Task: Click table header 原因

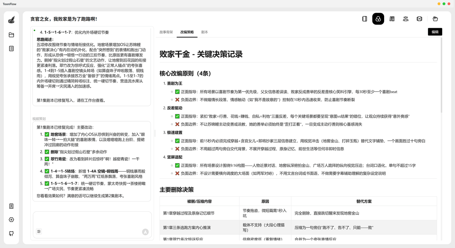Action: (x=265, y=201)
